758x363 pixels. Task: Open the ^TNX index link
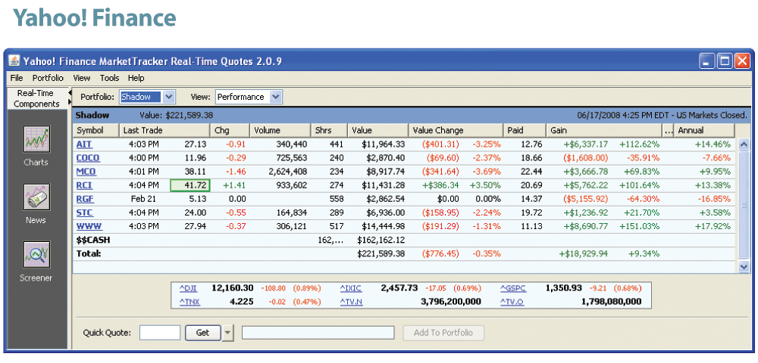[x=189, y=302]
